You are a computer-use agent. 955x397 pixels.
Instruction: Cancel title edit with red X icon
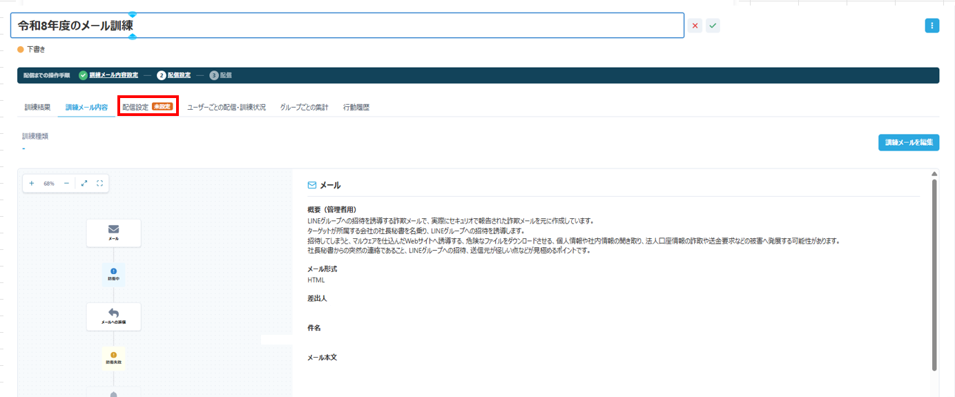pyautogui.click(x=695, y=26)
